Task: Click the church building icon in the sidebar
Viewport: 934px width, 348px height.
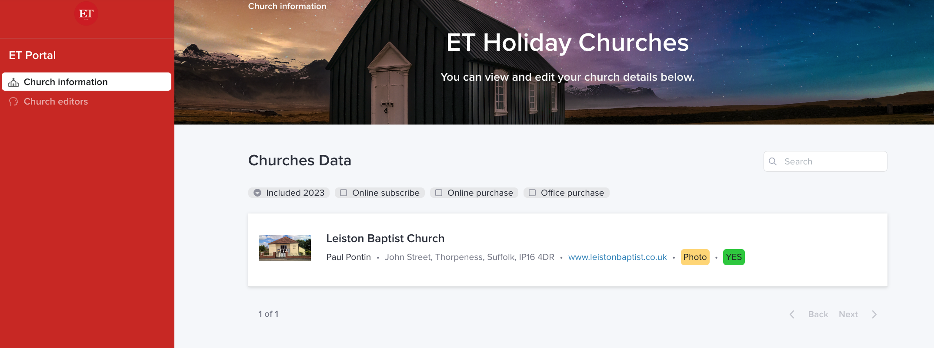Action: click(x=13, y=82)
